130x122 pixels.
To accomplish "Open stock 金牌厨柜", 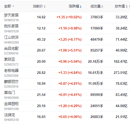I will (x=11, y=104).
